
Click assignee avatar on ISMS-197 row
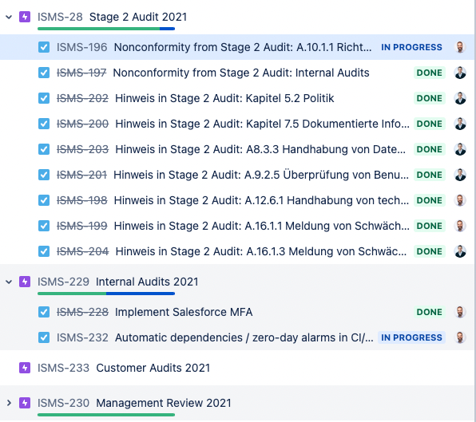tap(460, 73)
